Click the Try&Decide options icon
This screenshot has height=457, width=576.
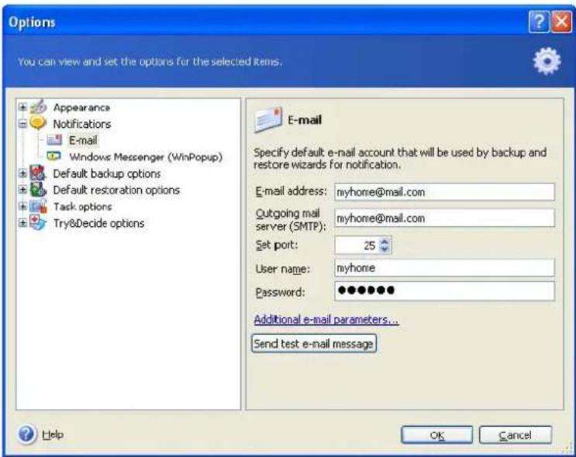click(38, 223)
